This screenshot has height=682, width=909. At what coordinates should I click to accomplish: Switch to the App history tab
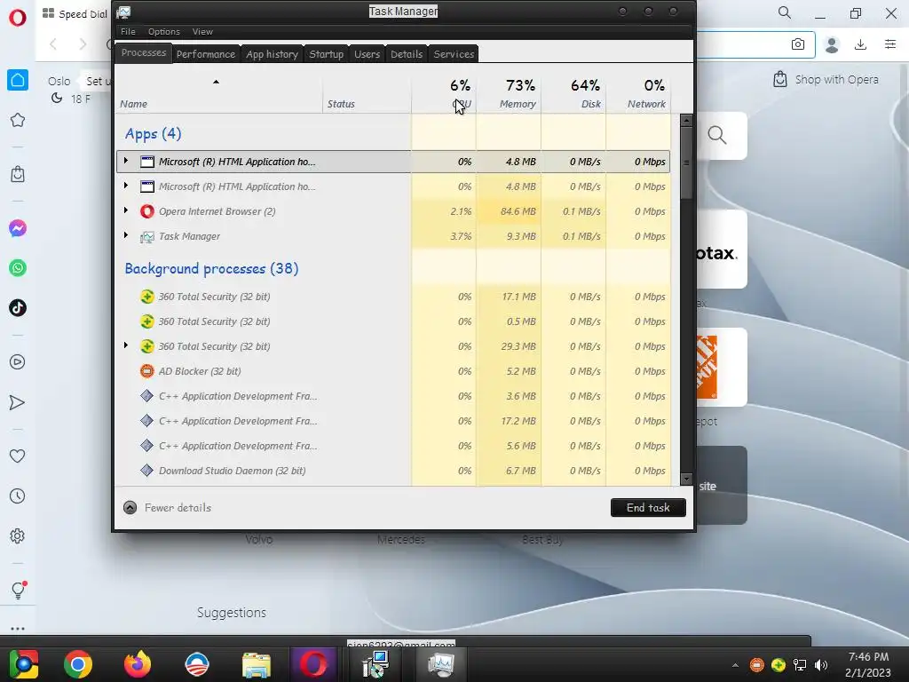[272, 54]
